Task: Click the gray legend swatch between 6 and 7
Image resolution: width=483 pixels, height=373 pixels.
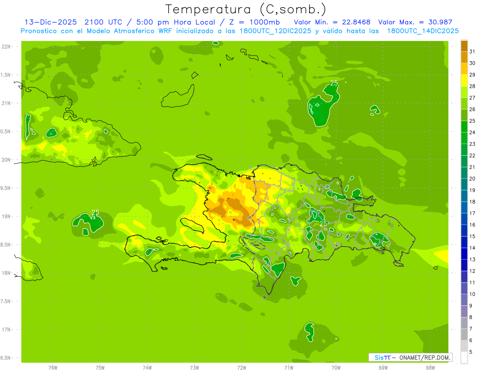Action: click(464, 334)
